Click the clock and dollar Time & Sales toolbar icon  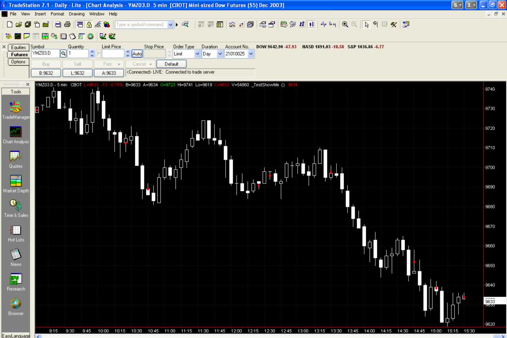54,36
